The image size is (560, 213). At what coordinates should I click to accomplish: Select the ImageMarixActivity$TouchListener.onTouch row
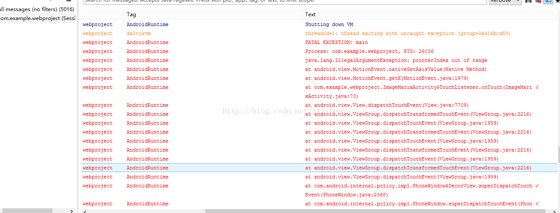coord(320,91)
